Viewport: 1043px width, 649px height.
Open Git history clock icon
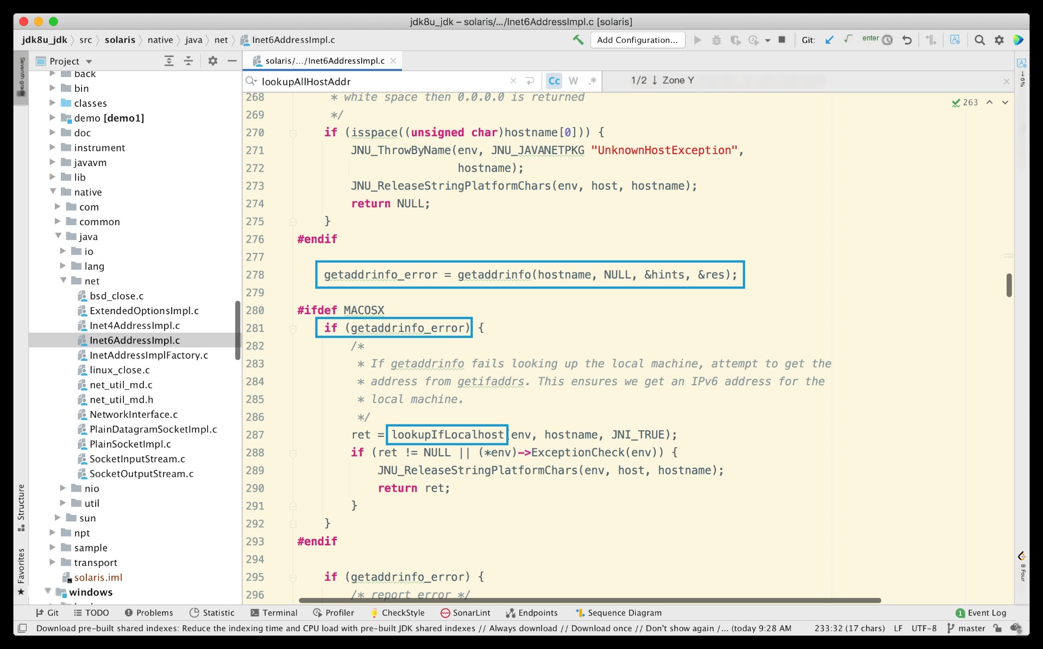tap(887, 40)
